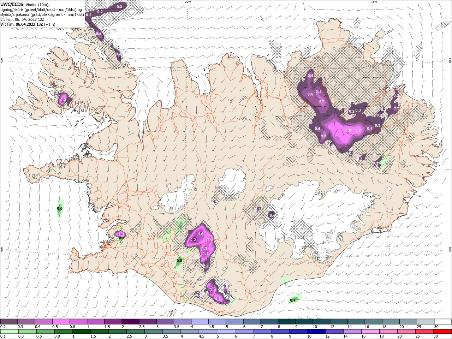Viewport: 452px width, 339px height.
Task: Click the 4.5 number under upper legend row
Action: click(211, 327)
